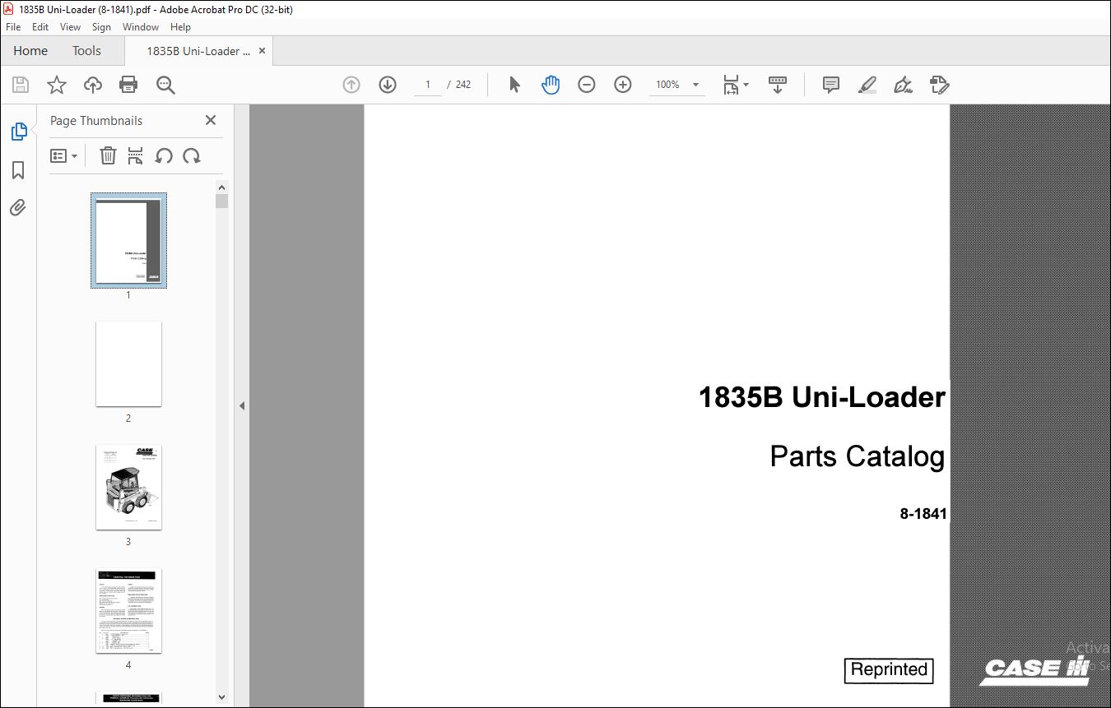Image resolution: width=1111 pixels, height=708 pixels.
Task: Toggle the Attachments paperclip panel
Action: pos(18,207)
